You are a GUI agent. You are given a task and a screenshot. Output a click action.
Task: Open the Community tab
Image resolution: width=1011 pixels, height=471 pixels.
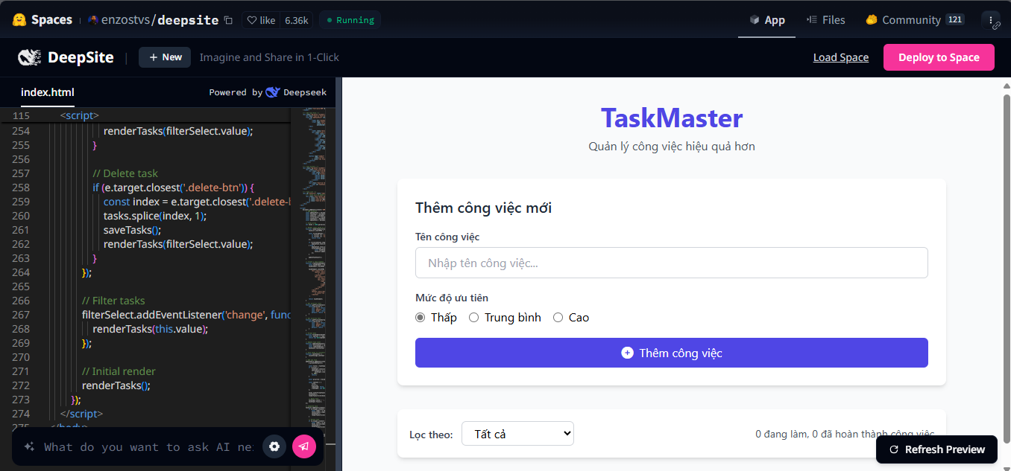click(x=910, y=20)
